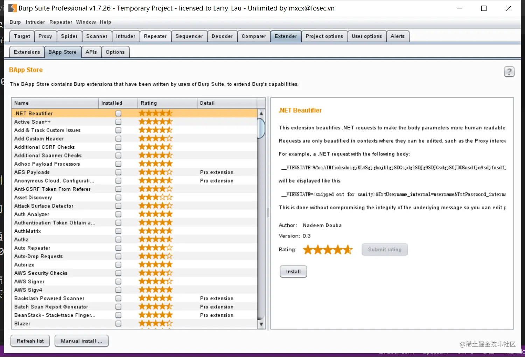Select the Additional Scanner Checks row
Image resolution: width=525 pixels, height=357 pixels.
pos(134,155)
